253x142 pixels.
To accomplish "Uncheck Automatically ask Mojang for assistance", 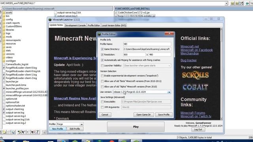I will point(102,60).
